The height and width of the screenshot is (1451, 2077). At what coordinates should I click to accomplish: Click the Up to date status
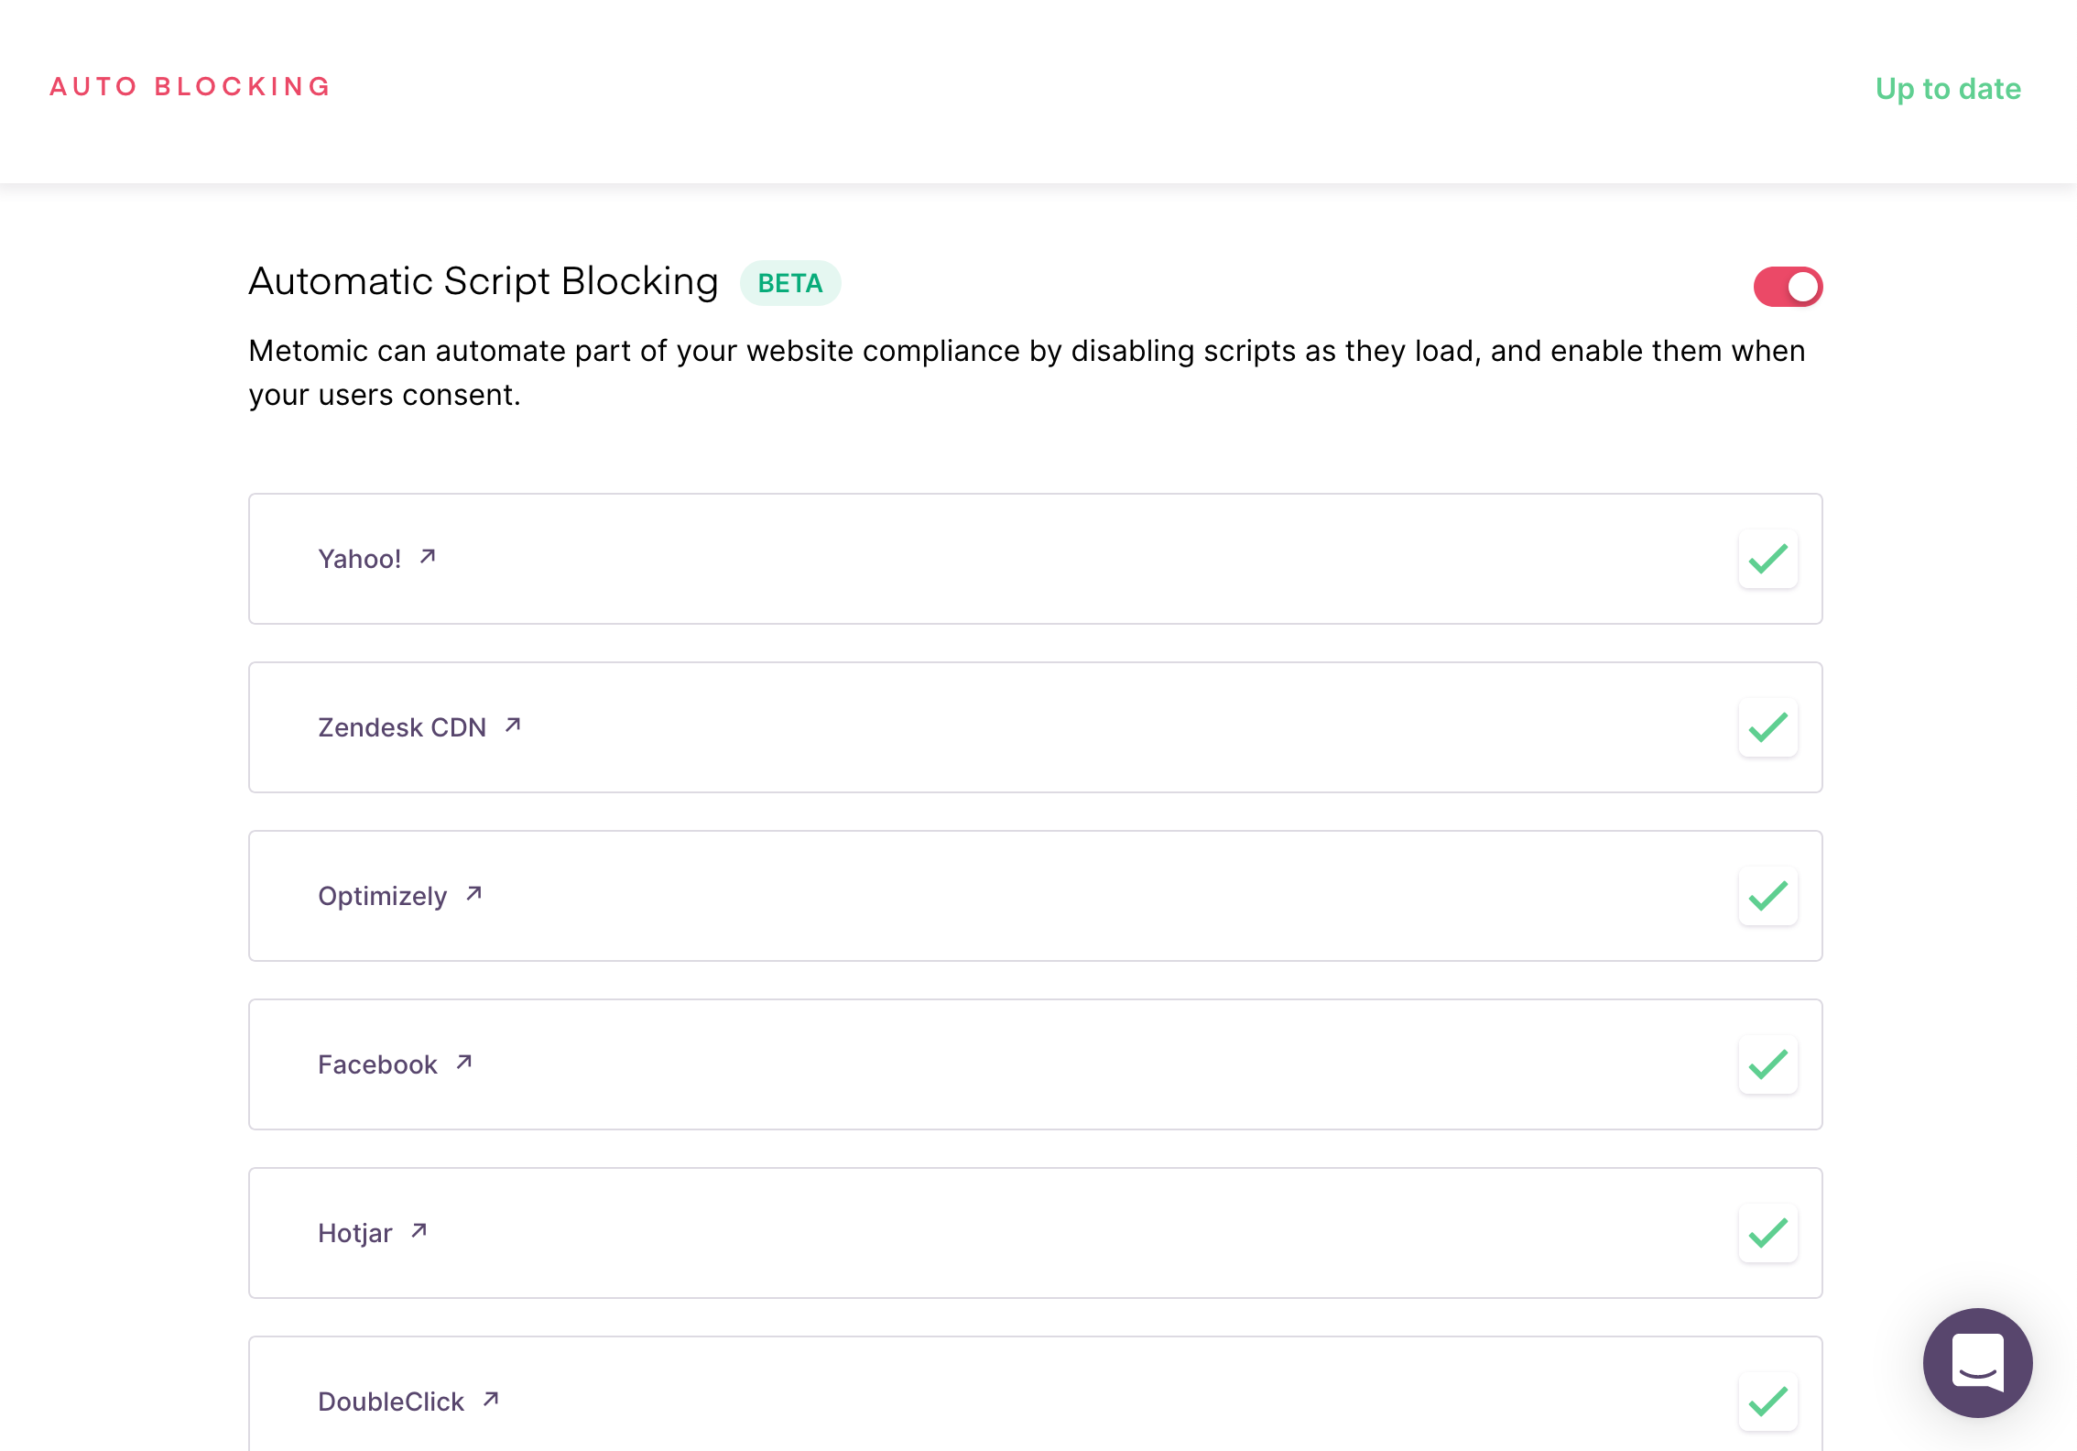point(1948,89)
